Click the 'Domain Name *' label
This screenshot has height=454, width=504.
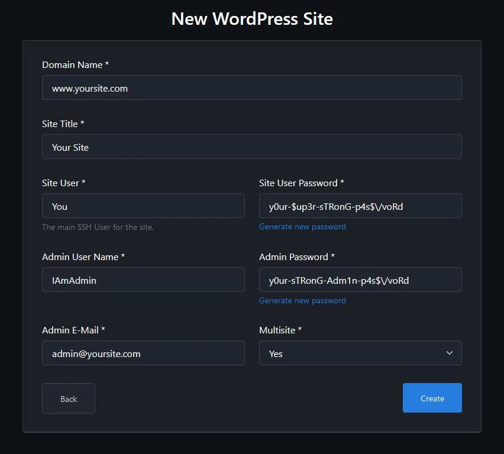tap(76, 64)
